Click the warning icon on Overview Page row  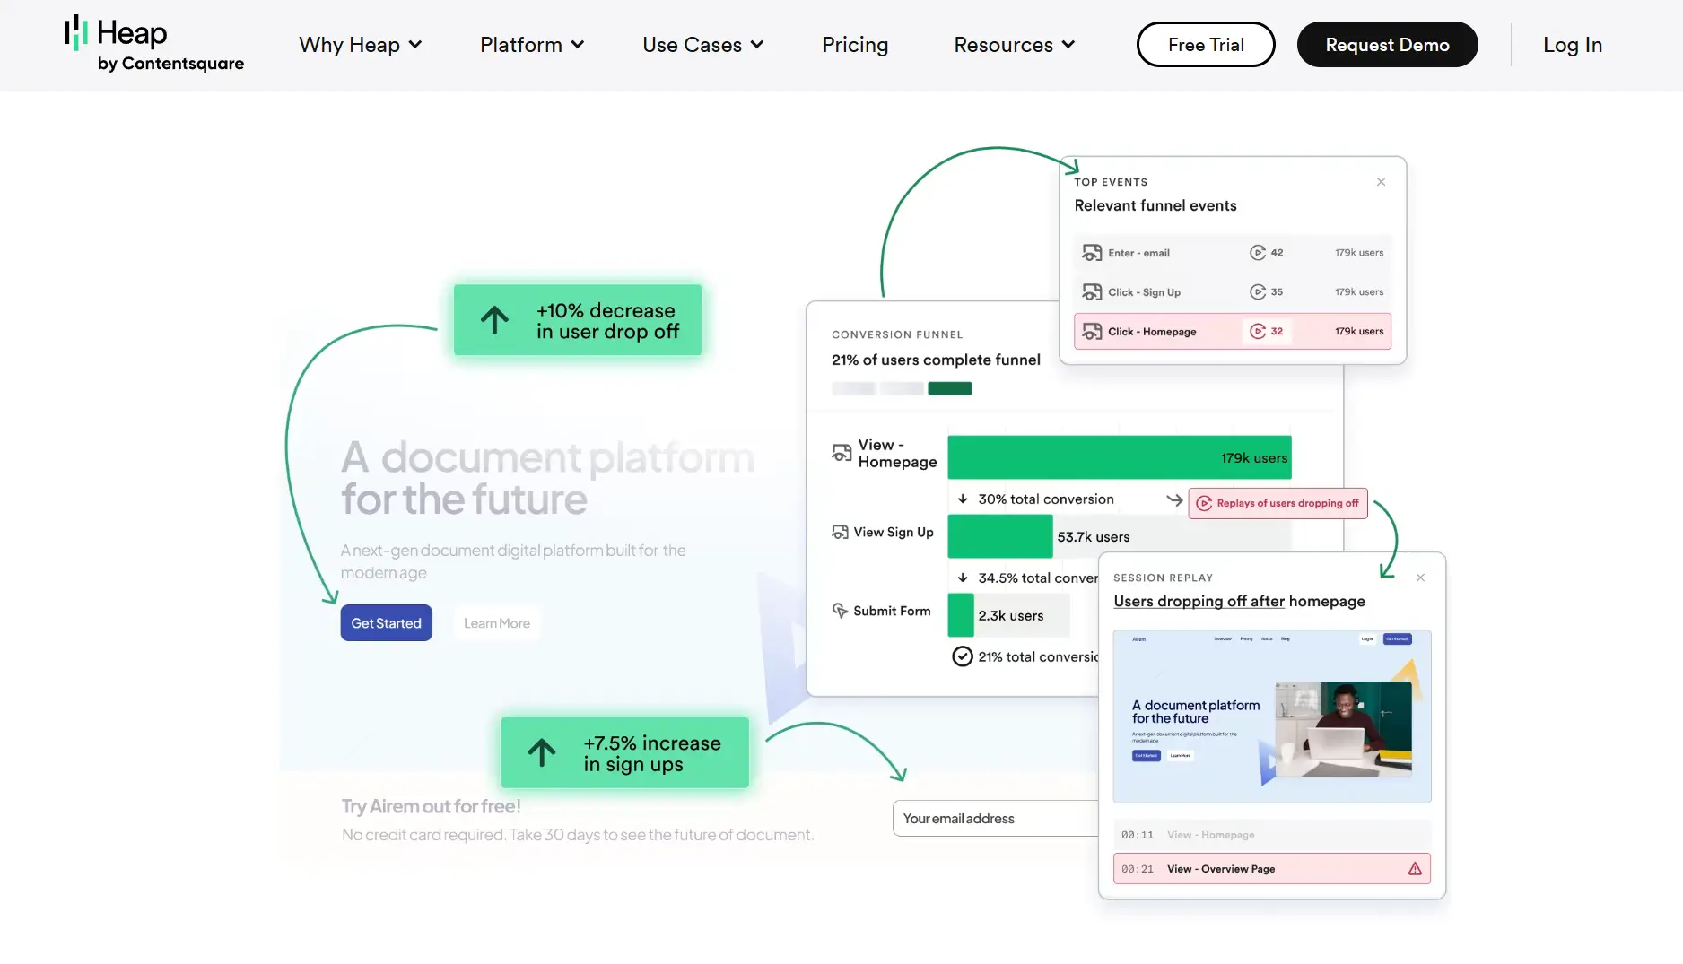1415,869
